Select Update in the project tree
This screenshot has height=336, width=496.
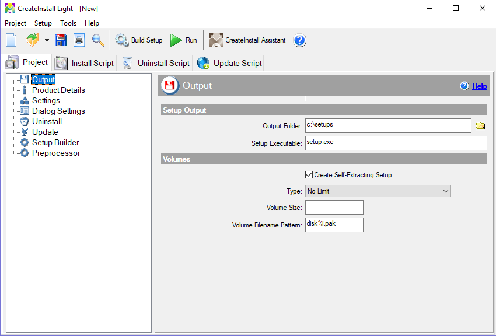tap(45, 132)
